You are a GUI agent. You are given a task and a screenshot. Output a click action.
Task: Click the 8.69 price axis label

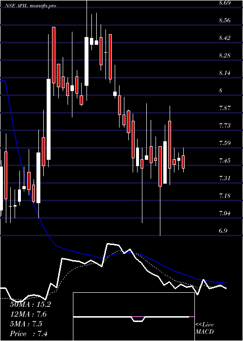tap(225, 3)
